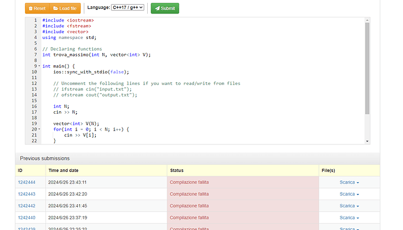This screenshot has height=230, width=403.
Task: Open submission 1242444 link
Action: 26,182
